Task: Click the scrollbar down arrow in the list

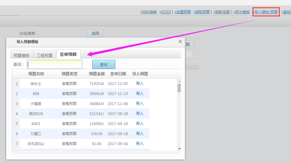Action: 179,148
